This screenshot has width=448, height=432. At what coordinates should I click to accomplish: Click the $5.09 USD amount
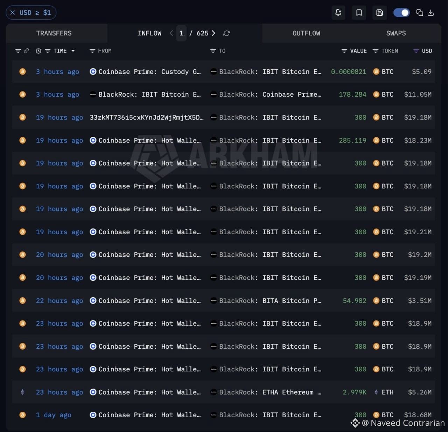(x=422, y=71)
